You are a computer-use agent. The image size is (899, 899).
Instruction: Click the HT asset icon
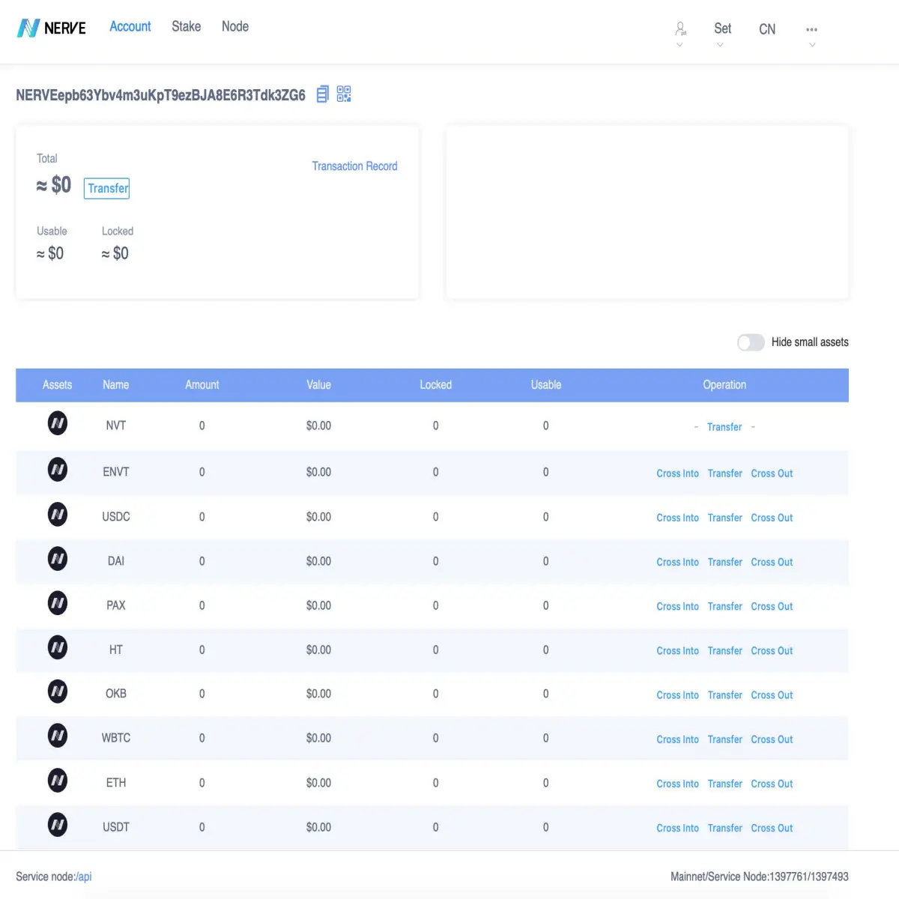(58, 647)
